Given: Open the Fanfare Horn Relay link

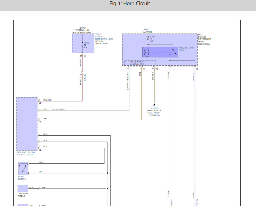Looking at the screenshot, I should [x=186, y=49].
